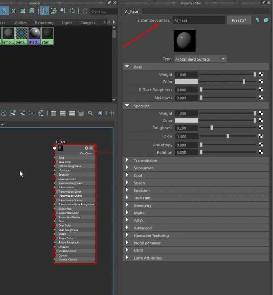273x295 pixels.
Task: Click the Presets button
Action: 239,20
